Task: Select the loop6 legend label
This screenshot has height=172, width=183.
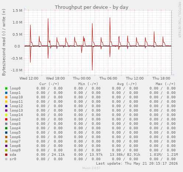Action: 15,137
